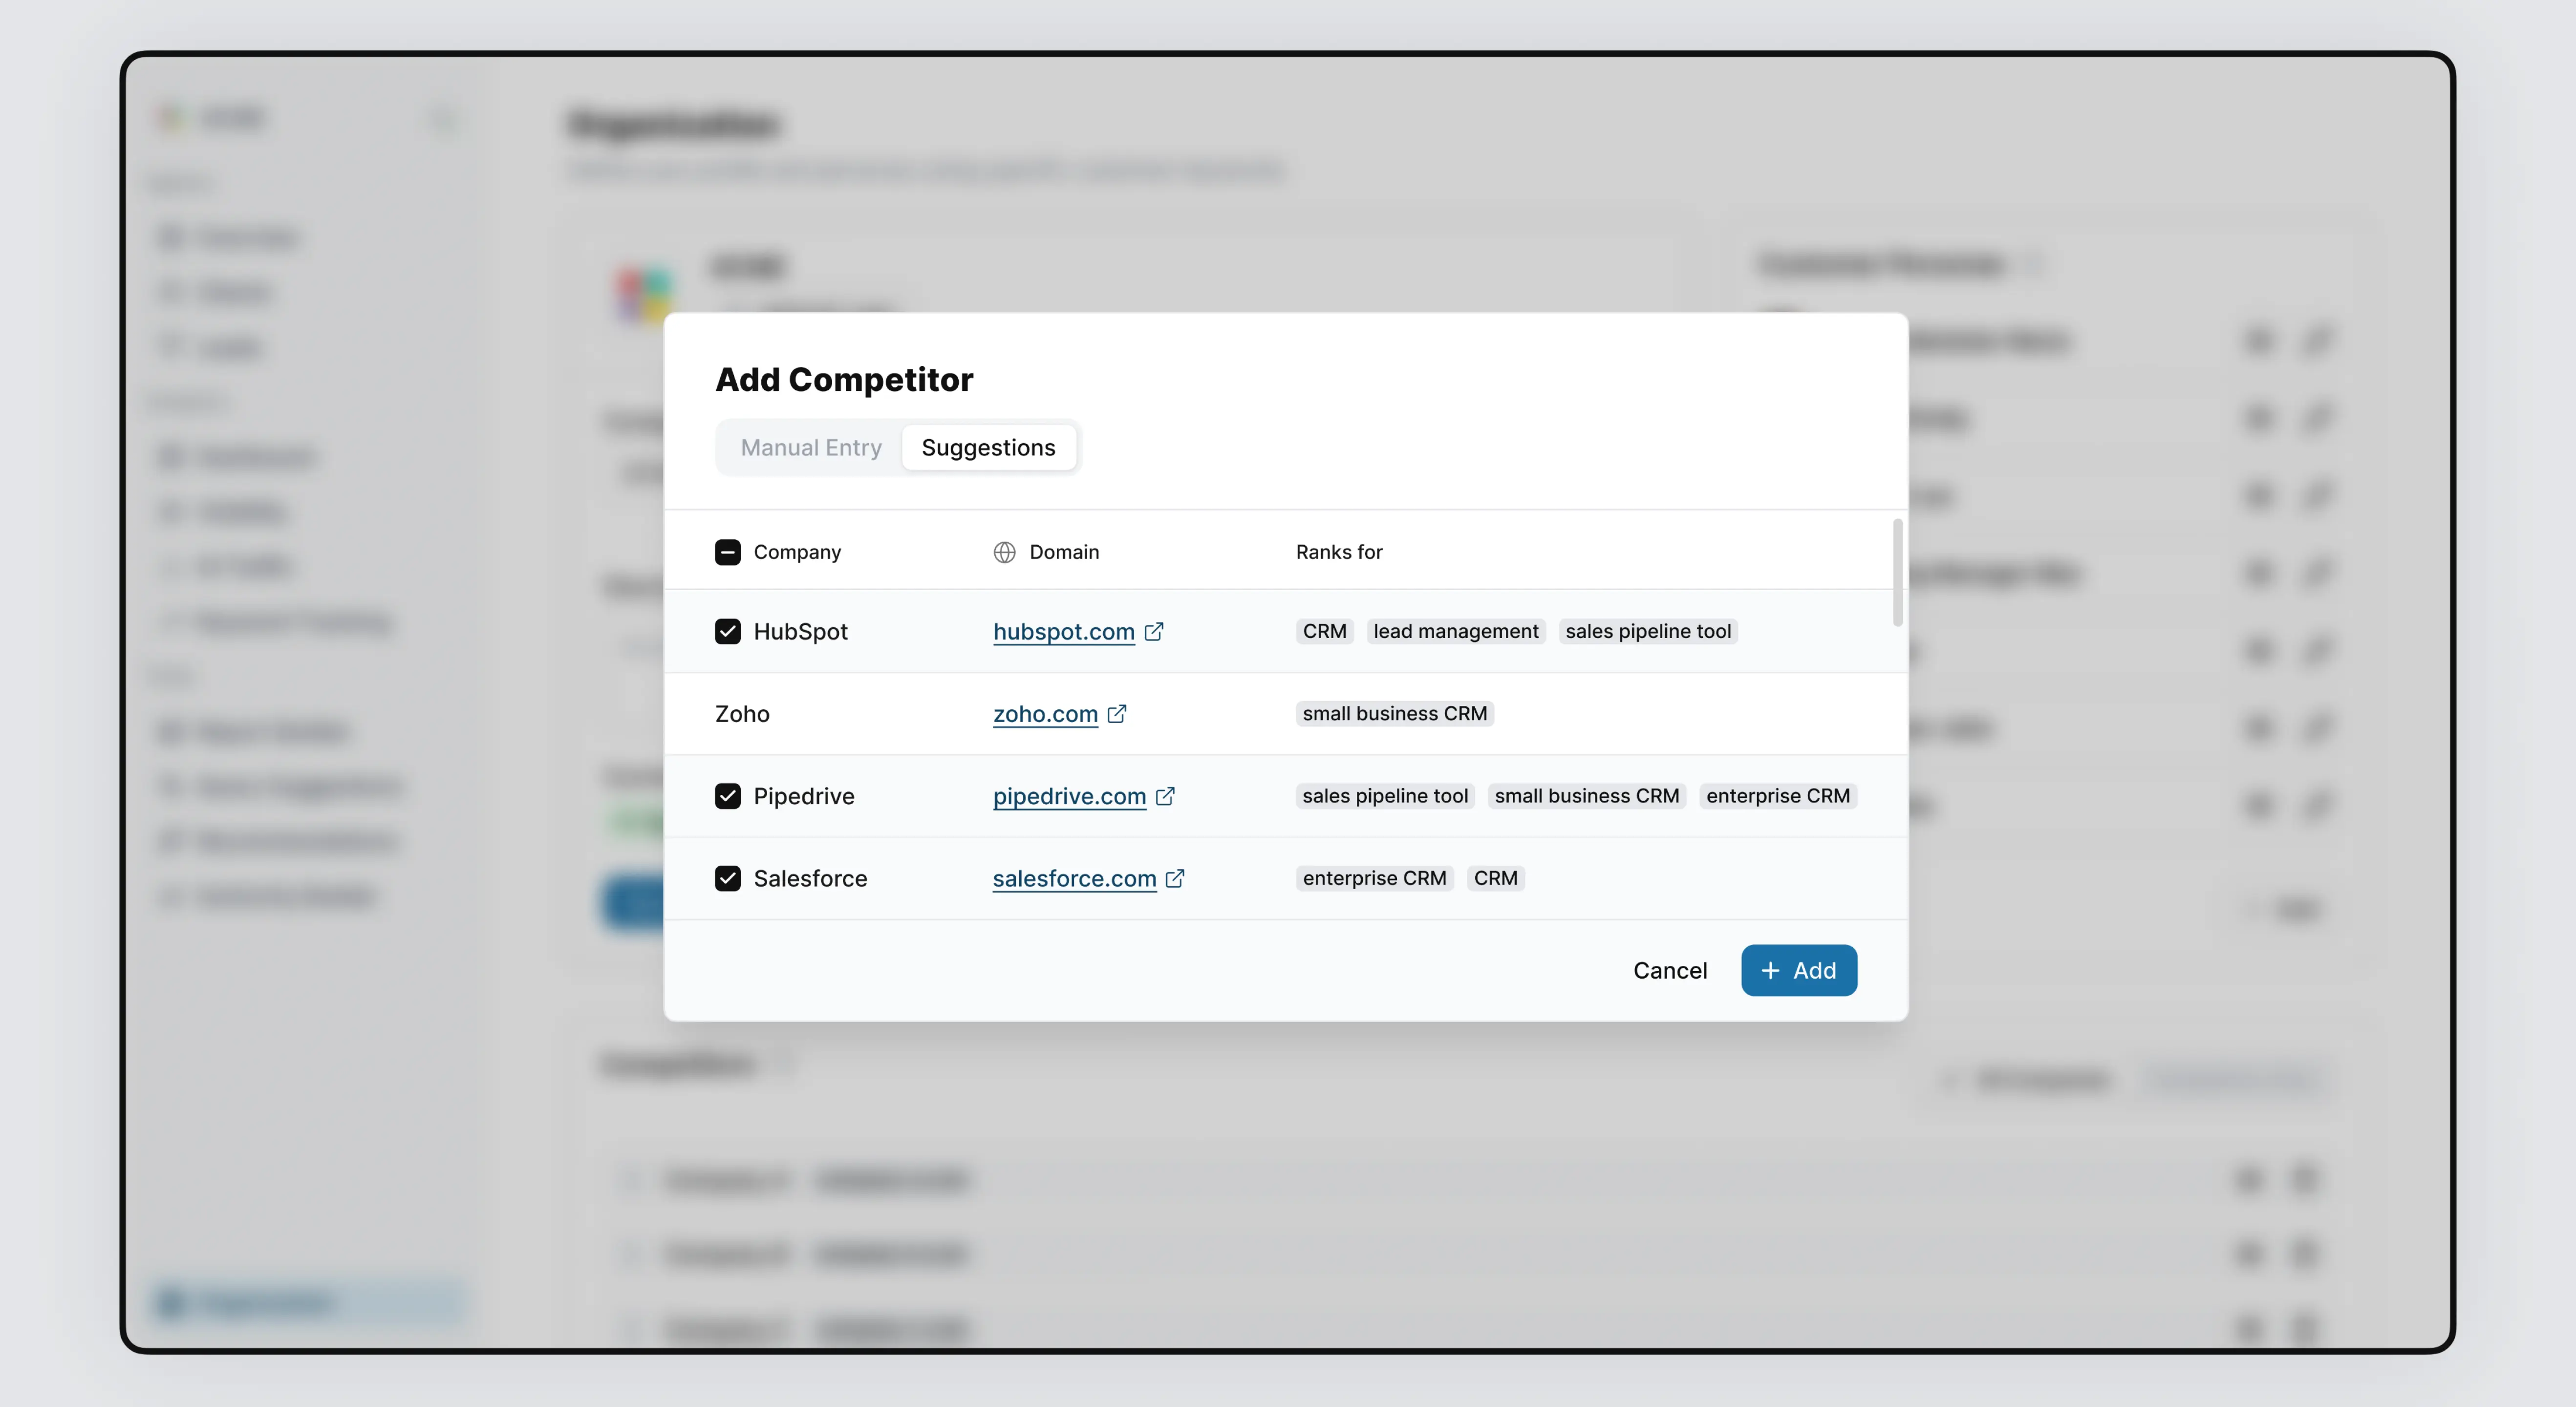
Task: Open salesforce.com external link icon
Action: point(1175,878)
